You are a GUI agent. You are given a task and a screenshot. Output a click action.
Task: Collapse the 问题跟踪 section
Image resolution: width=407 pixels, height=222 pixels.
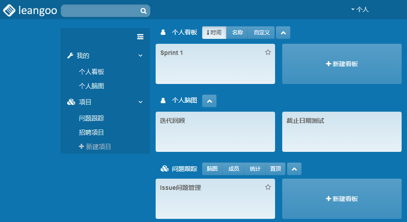click(x=294, y=169)
